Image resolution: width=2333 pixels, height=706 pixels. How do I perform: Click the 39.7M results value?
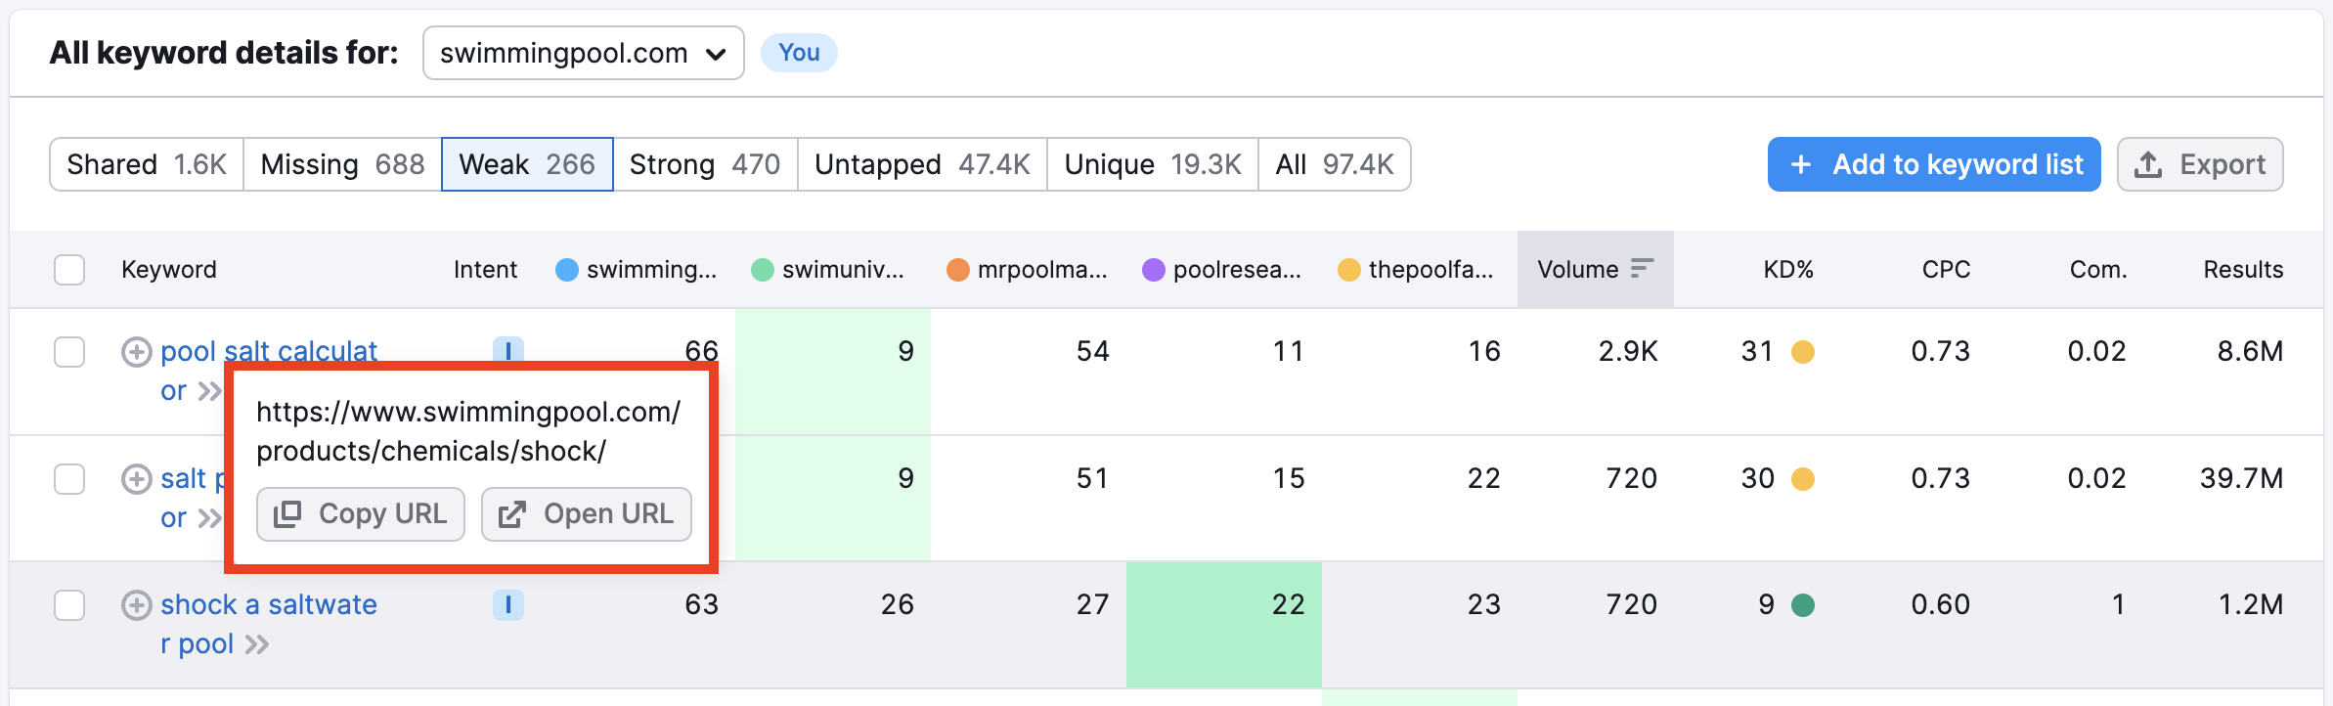click(x=2241, y=479)
